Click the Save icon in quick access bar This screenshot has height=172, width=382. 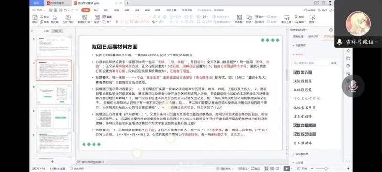coord(50,10)
